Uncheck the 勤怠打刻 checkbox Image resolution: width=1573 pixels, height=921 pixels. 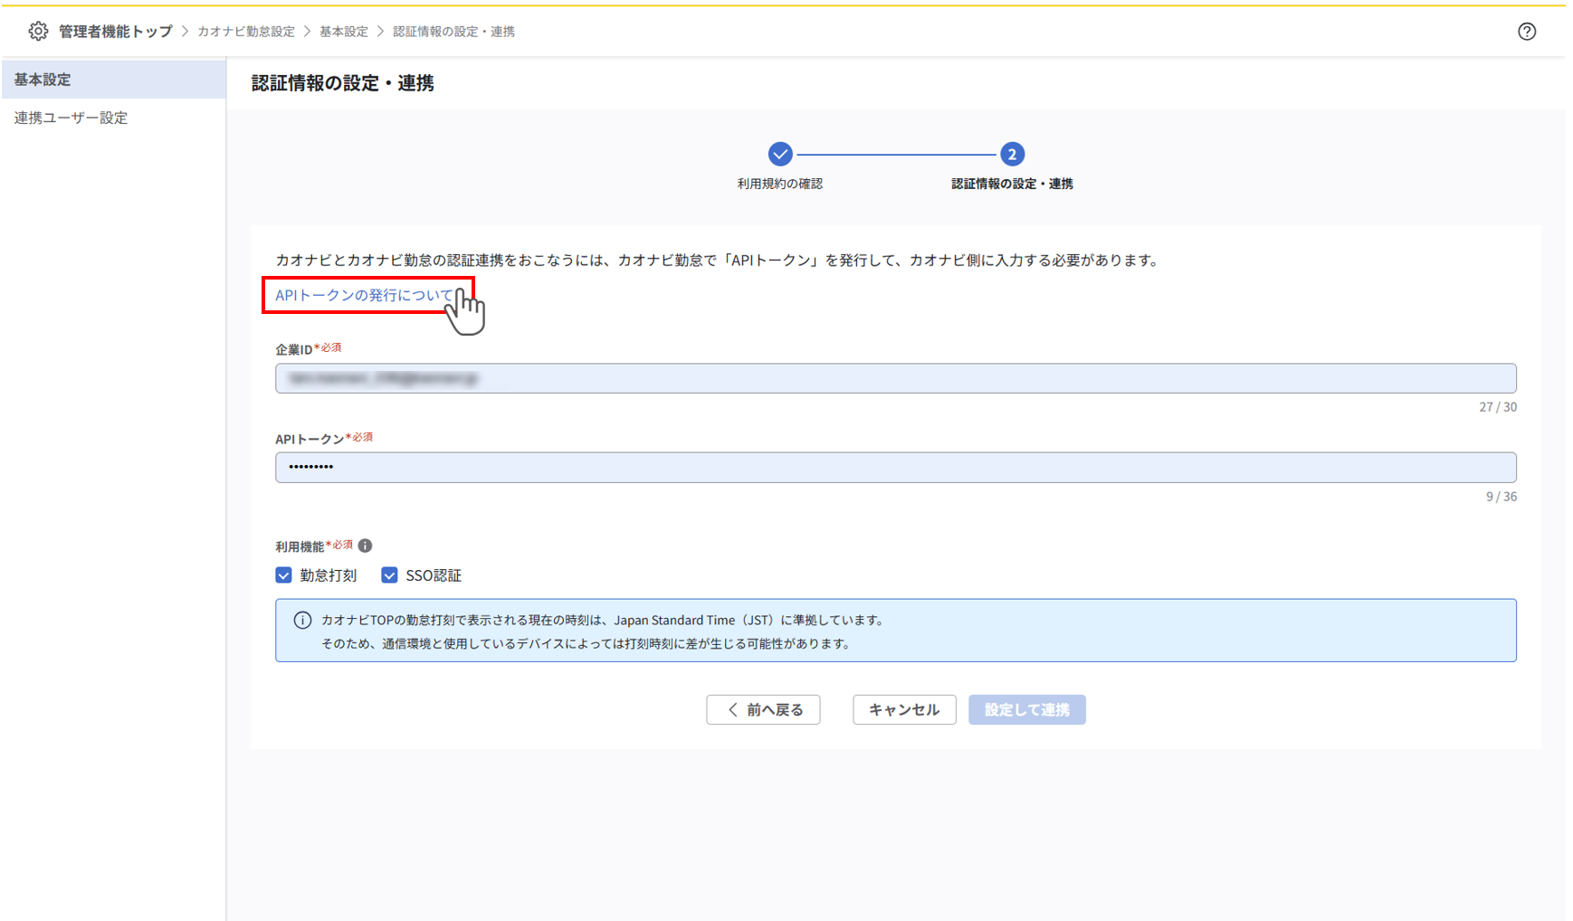pos(282,574)
